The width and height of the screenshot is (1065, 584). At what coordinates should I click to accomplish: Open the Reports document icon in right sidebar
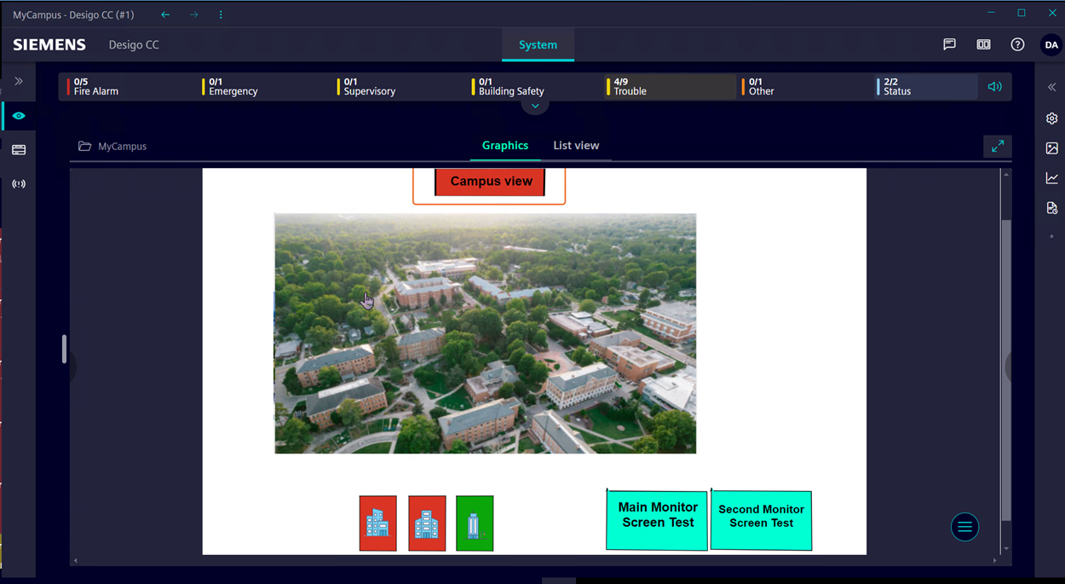pos(1051,208)
